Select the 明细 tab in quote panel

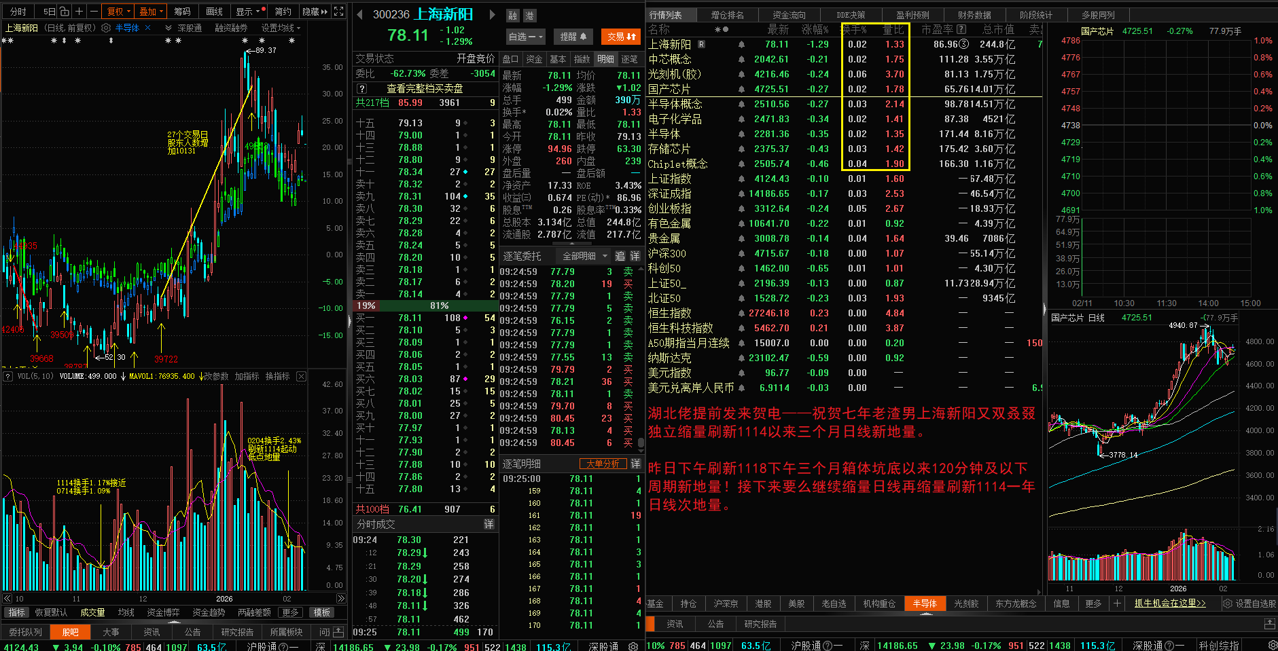click(606, 59)
